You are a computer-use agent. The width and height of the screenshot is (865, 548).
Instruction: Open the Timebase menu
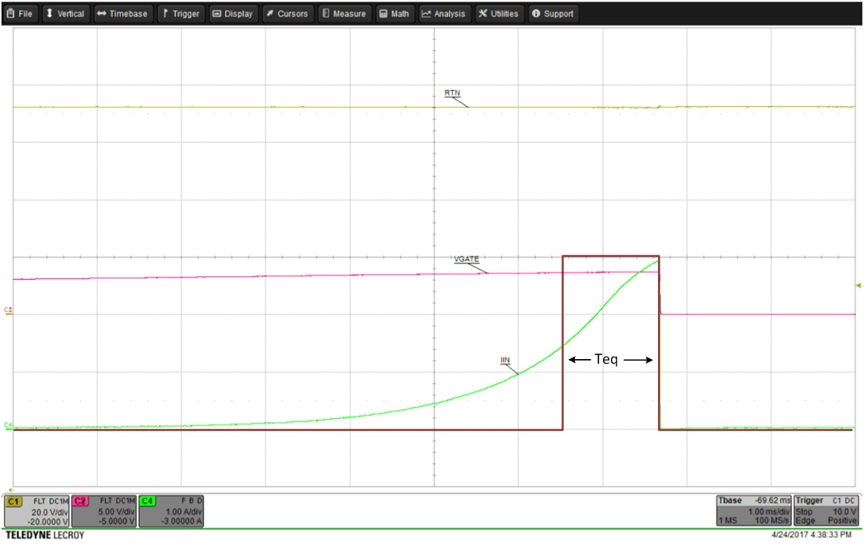click(x=123, y=13)
